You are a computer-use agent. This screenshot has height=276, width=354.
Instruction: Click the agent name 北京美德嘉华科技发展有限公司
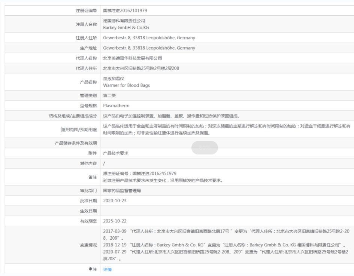(132, 58)
